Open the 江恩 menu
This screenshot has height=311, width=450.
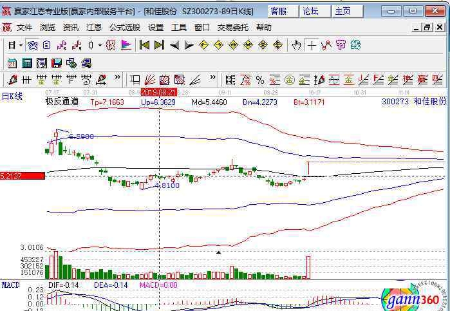(x=94, y=28)
